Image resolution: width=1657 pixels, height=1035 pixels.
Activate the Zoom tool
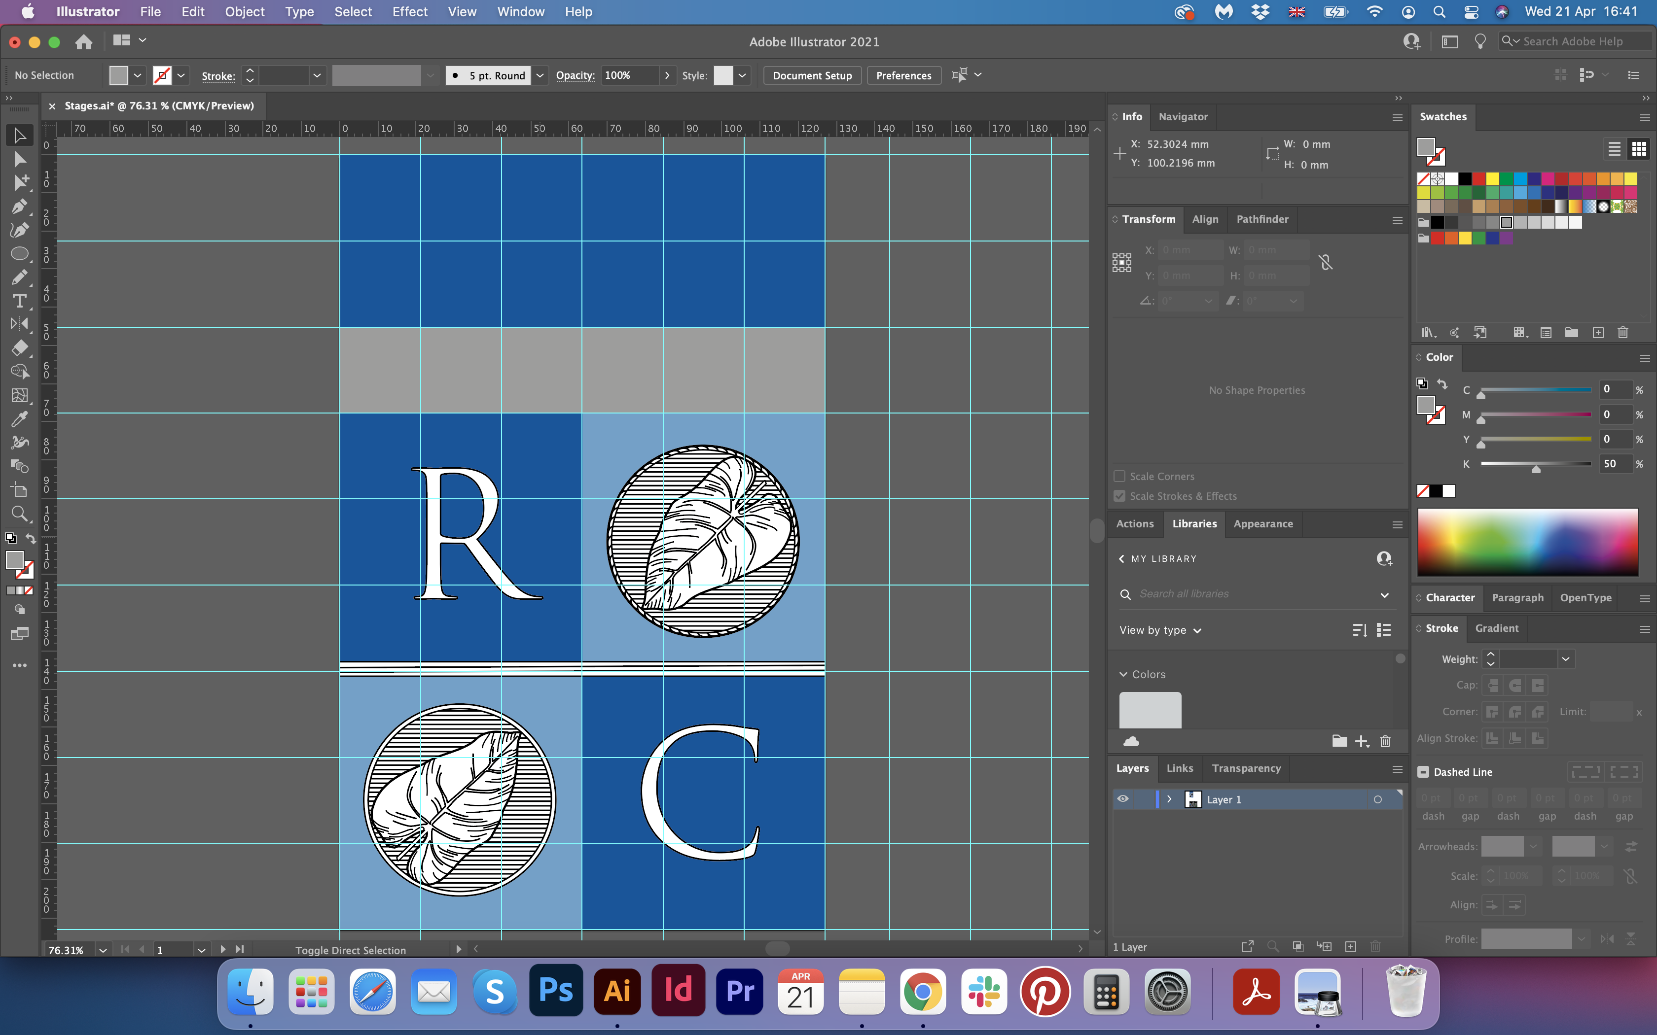coord(19,514)
